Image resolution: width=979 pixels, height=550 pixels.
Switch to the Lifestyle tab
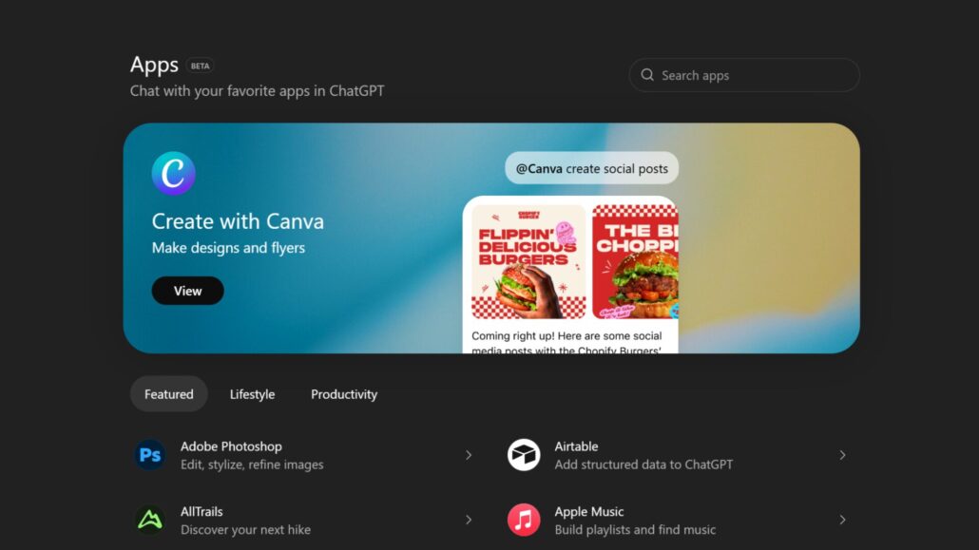(252, 393)
